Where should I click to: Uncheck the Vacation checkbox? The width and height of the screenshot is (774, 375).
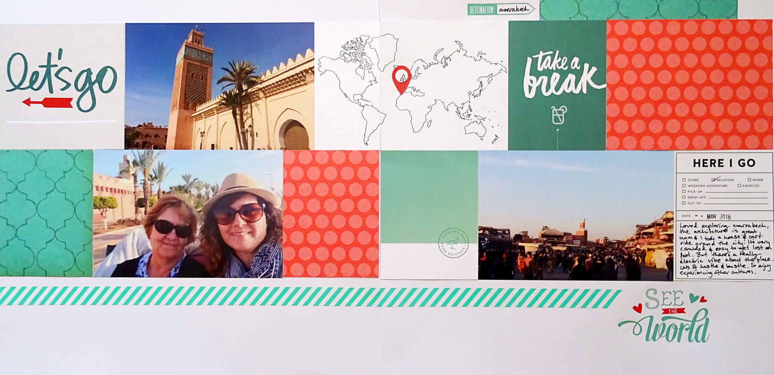(x=713, y=180)
